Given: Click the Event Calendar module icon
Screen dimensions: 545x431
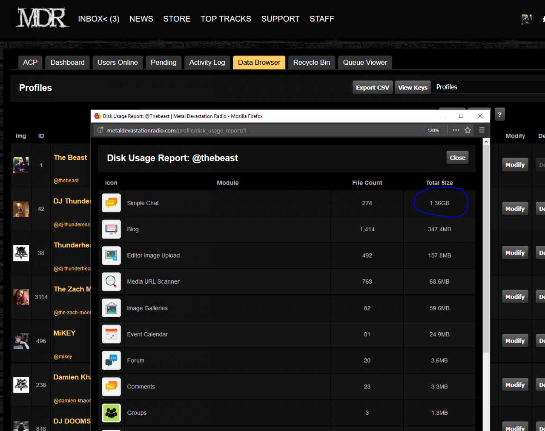Looking at the screenshot, I should coord(111,334).
